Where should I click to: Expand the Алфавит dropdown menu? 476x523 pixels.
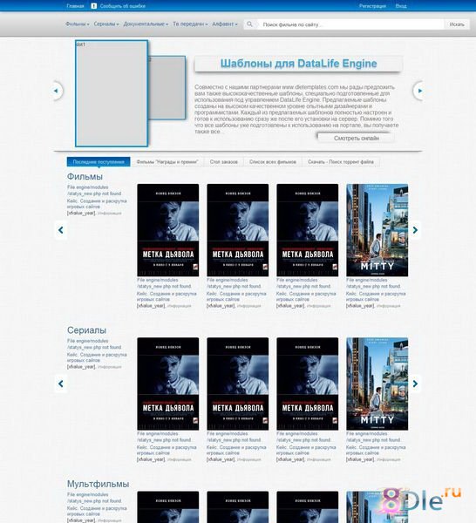225,24
